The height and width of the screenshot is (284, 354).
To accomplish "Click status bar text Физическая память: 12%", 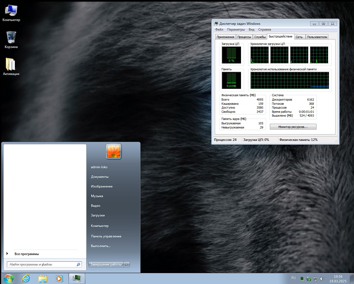I will pos(299,140).
